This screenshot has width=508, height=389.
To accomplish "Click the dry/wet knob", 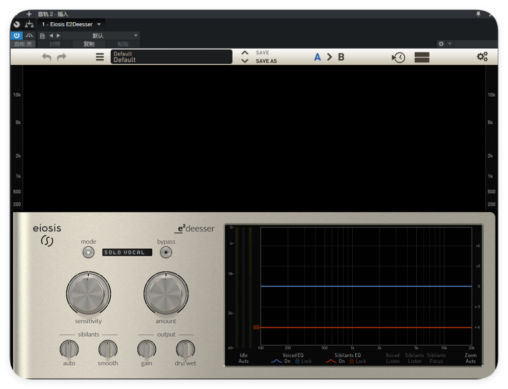I will tap(186, 349).
